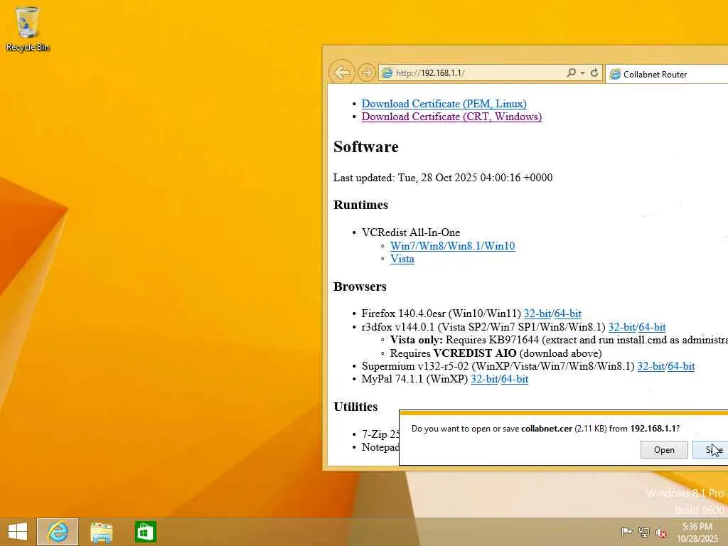This screenshot has height=546, width=728.
Task: Click the Browsers heading
Action: pos(360,287)
